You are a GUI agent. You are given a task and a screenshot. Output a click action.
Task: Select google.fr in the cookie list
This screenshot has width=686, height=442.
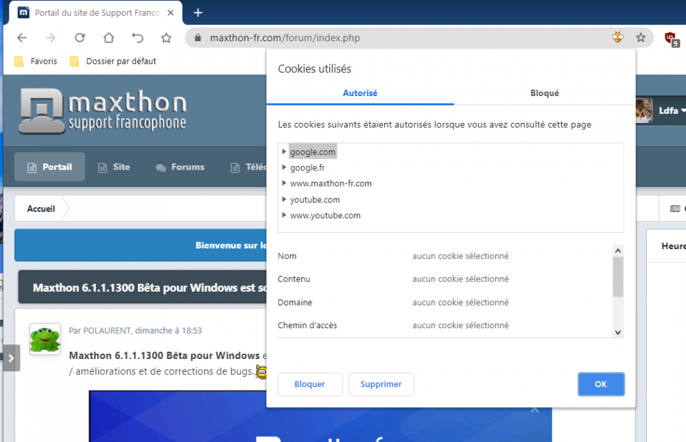pyautogui.click(x=307, y=167)
